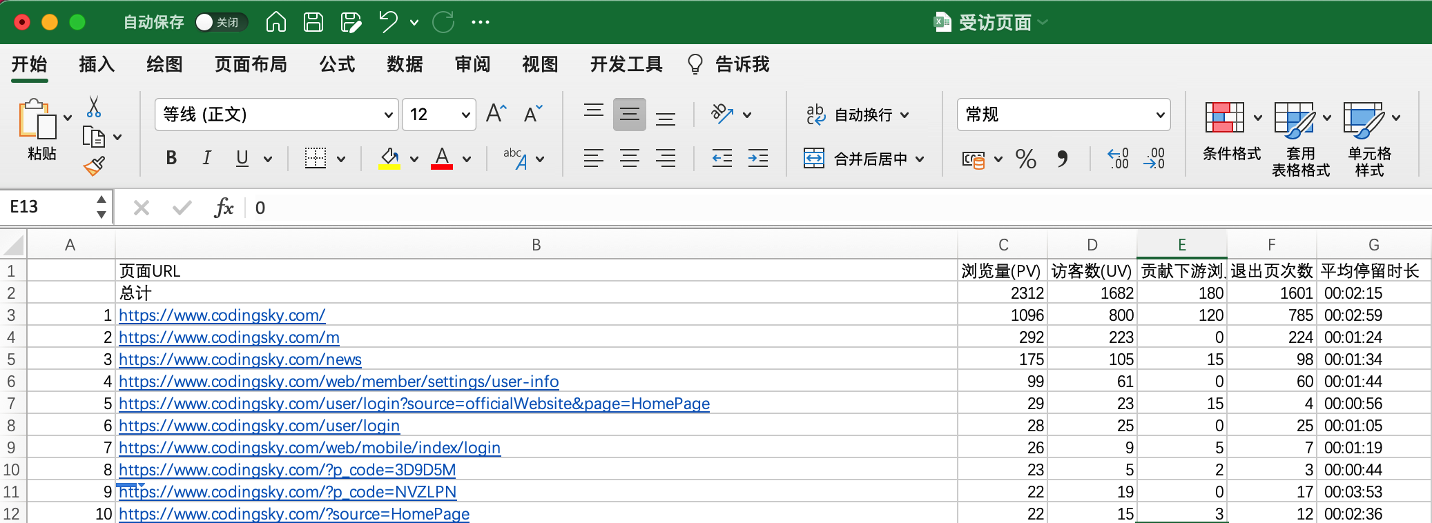This screenshot has height=523, width=1432.
Task: Open the Undo history dropdown arrow
Action: (x=414, y=23)
